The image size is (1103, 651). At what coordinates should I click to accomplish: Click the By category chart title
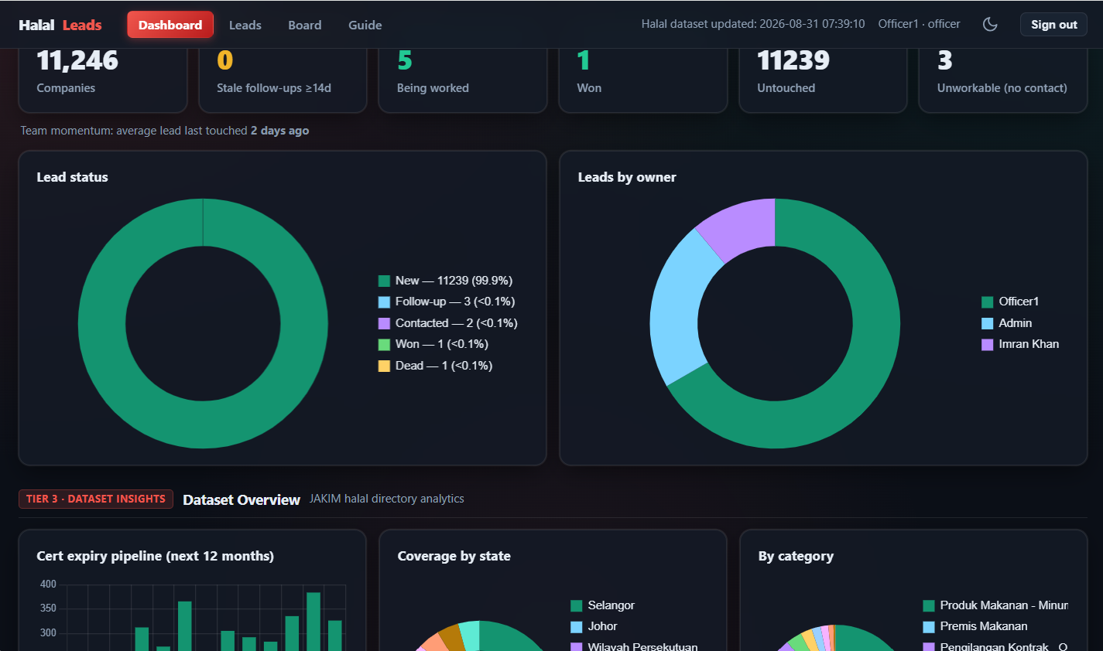click(x=796, y=556)
